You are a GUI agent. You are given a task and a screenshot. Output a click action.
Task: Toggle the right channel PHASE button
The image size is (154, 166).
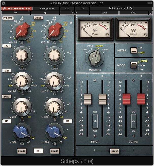tap(55, 151)
